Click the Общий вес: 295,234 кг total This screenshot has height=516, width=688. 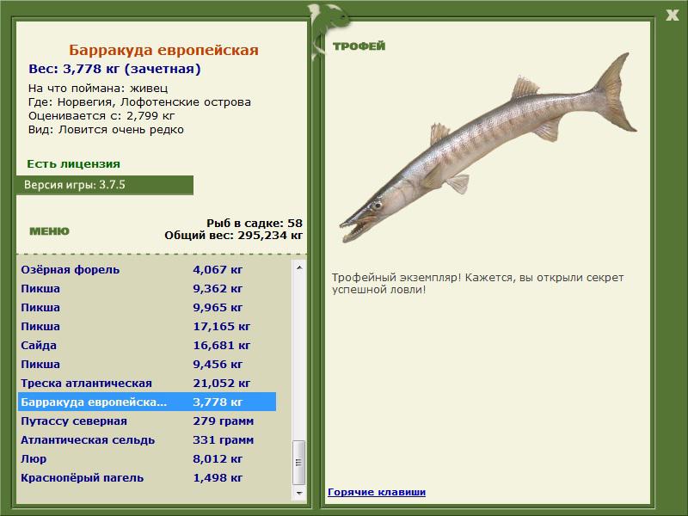pos(233,235)
